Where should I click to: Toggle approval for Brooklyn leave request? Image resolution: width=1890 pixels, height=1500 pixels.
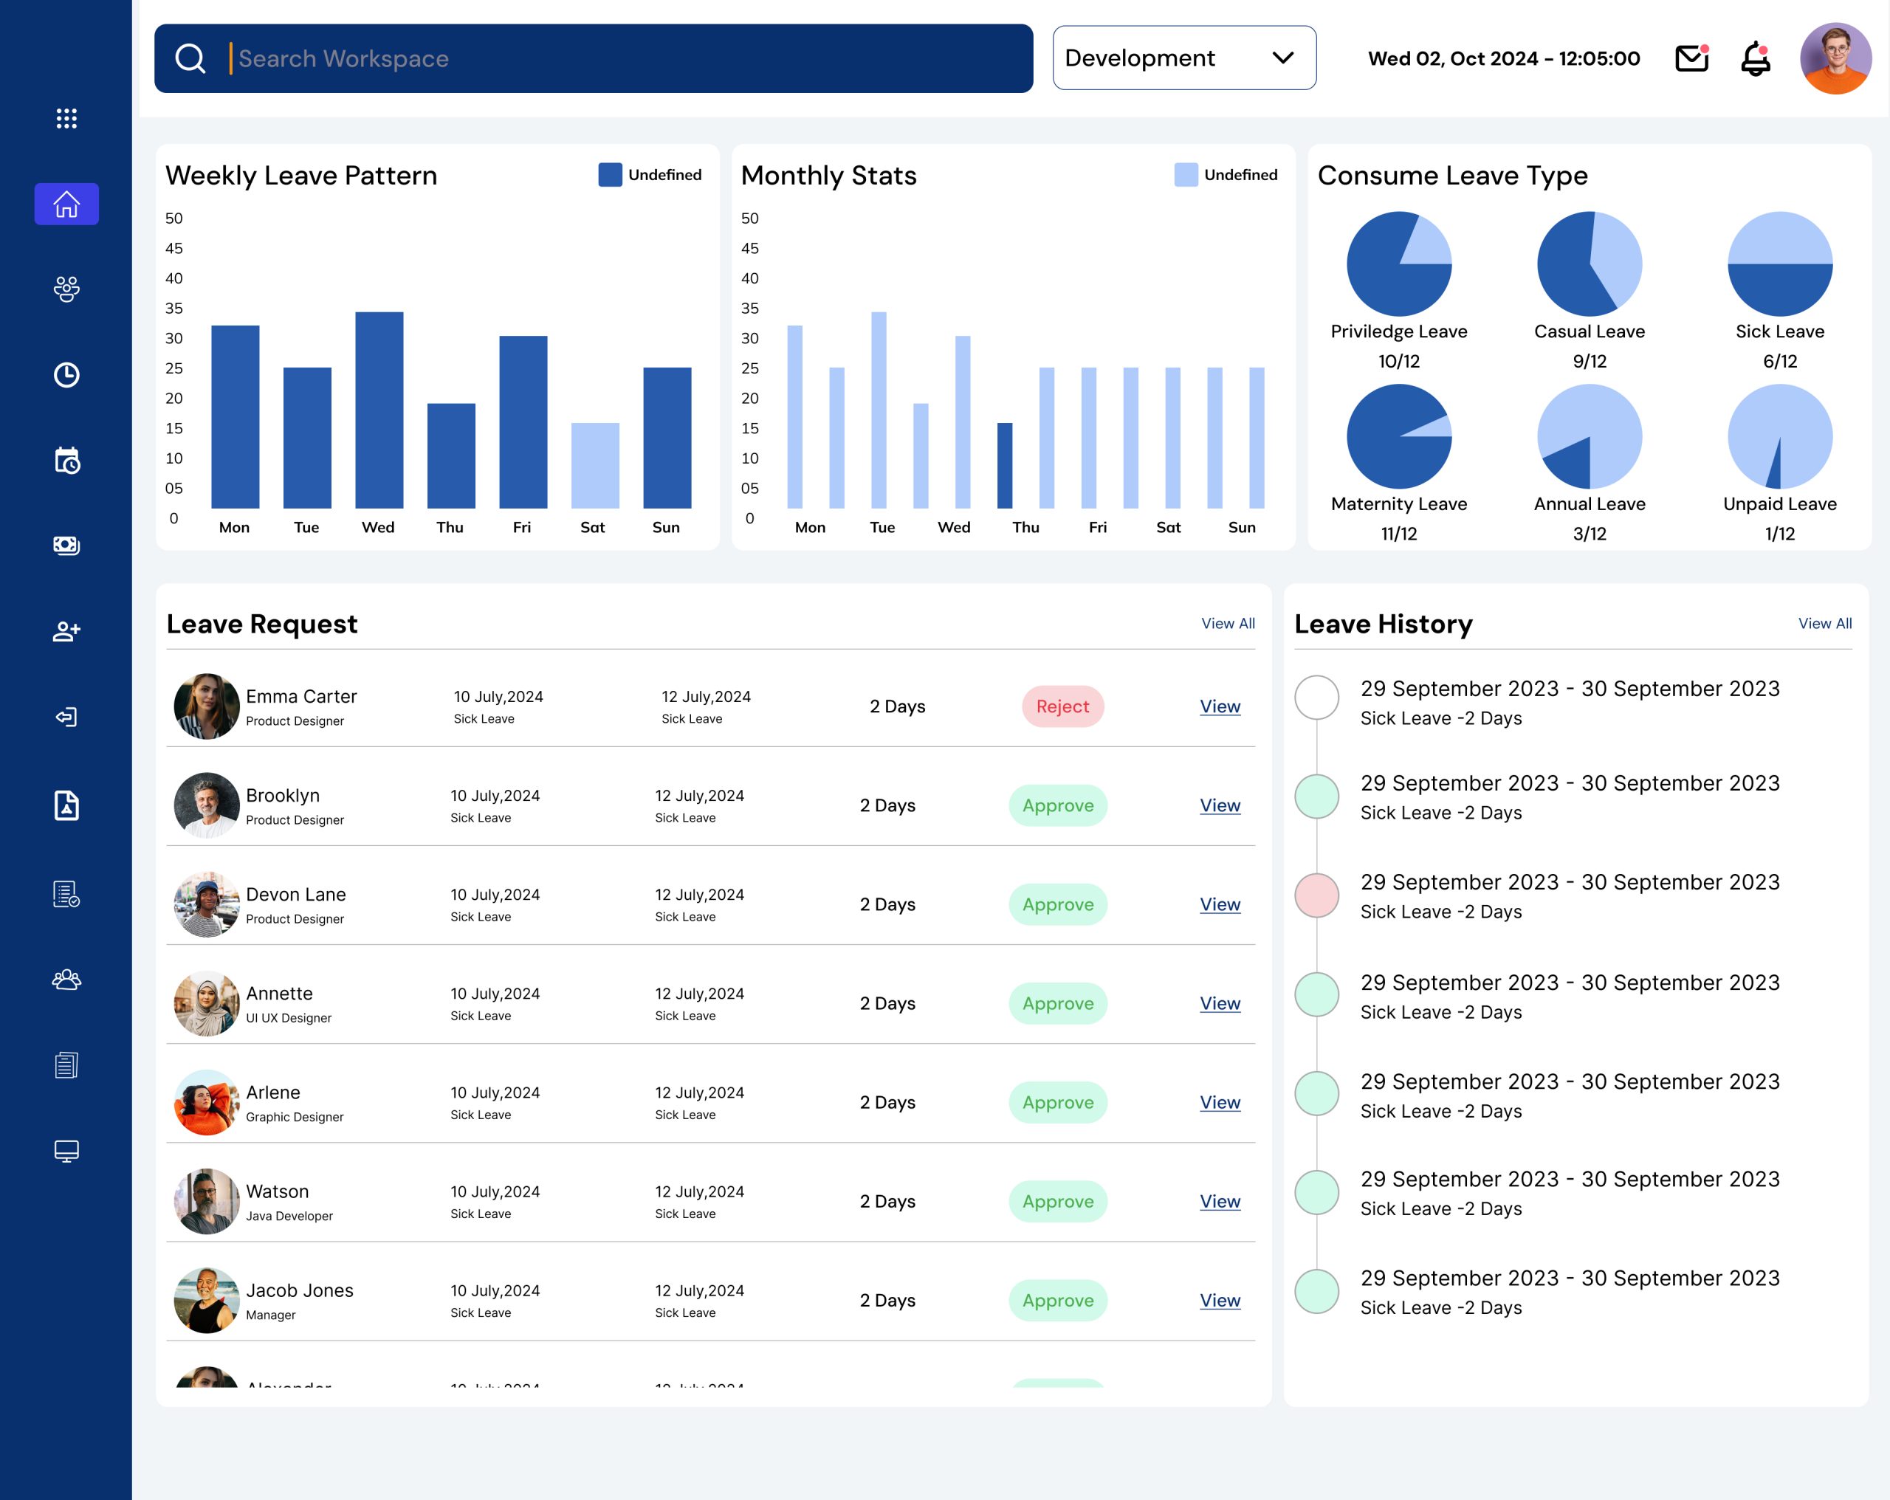[1057, 804]
